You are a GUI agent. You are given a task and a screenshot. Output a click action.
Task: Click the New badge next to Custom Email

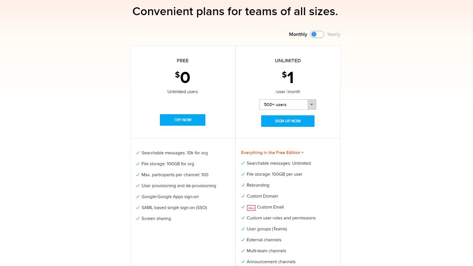[251, 208]
